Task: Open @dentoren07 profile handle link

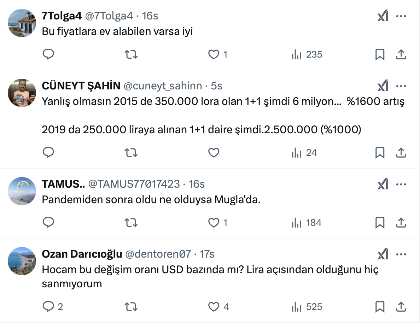Action: pos(158,254)
